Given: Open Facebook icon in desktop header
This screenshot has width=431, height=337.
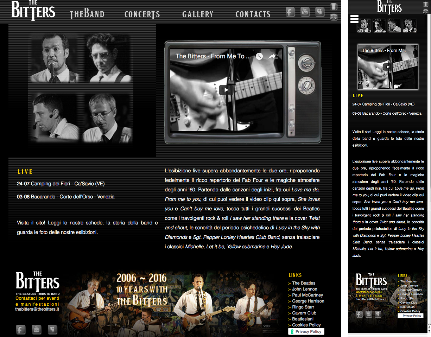Looking at the screenshot, I should 290,12.
